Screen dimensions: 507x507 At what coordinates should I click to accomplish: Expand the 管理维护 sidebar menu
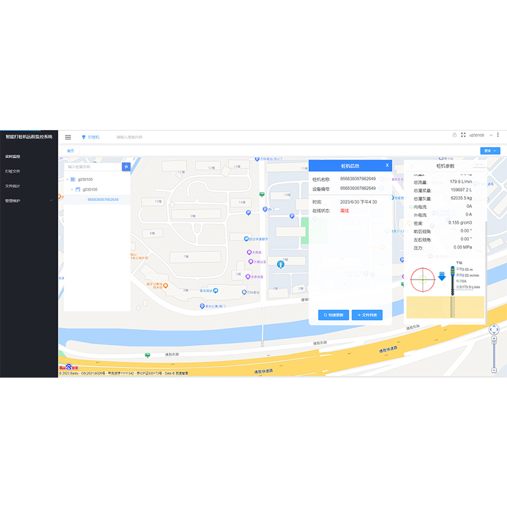28,200
